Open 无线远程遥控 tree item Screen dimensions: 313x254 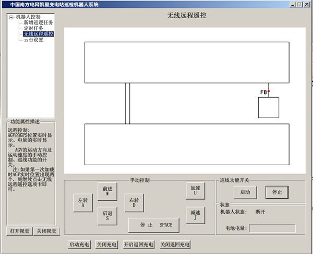[x=38, y=34]
